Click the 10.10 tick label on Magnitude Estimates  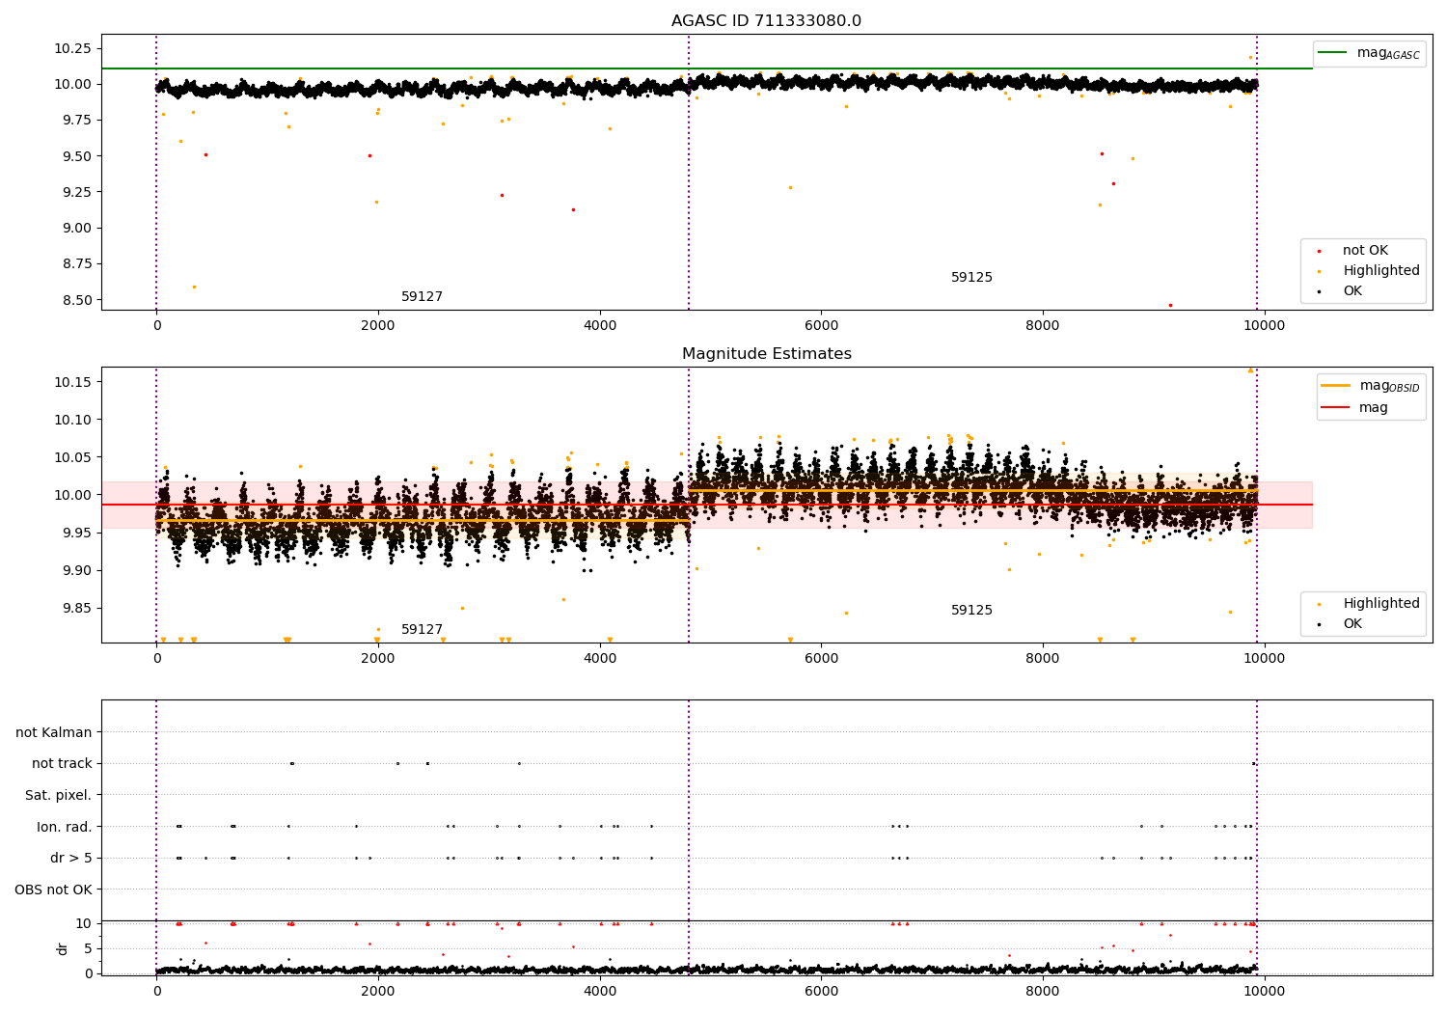pos(72,420)
